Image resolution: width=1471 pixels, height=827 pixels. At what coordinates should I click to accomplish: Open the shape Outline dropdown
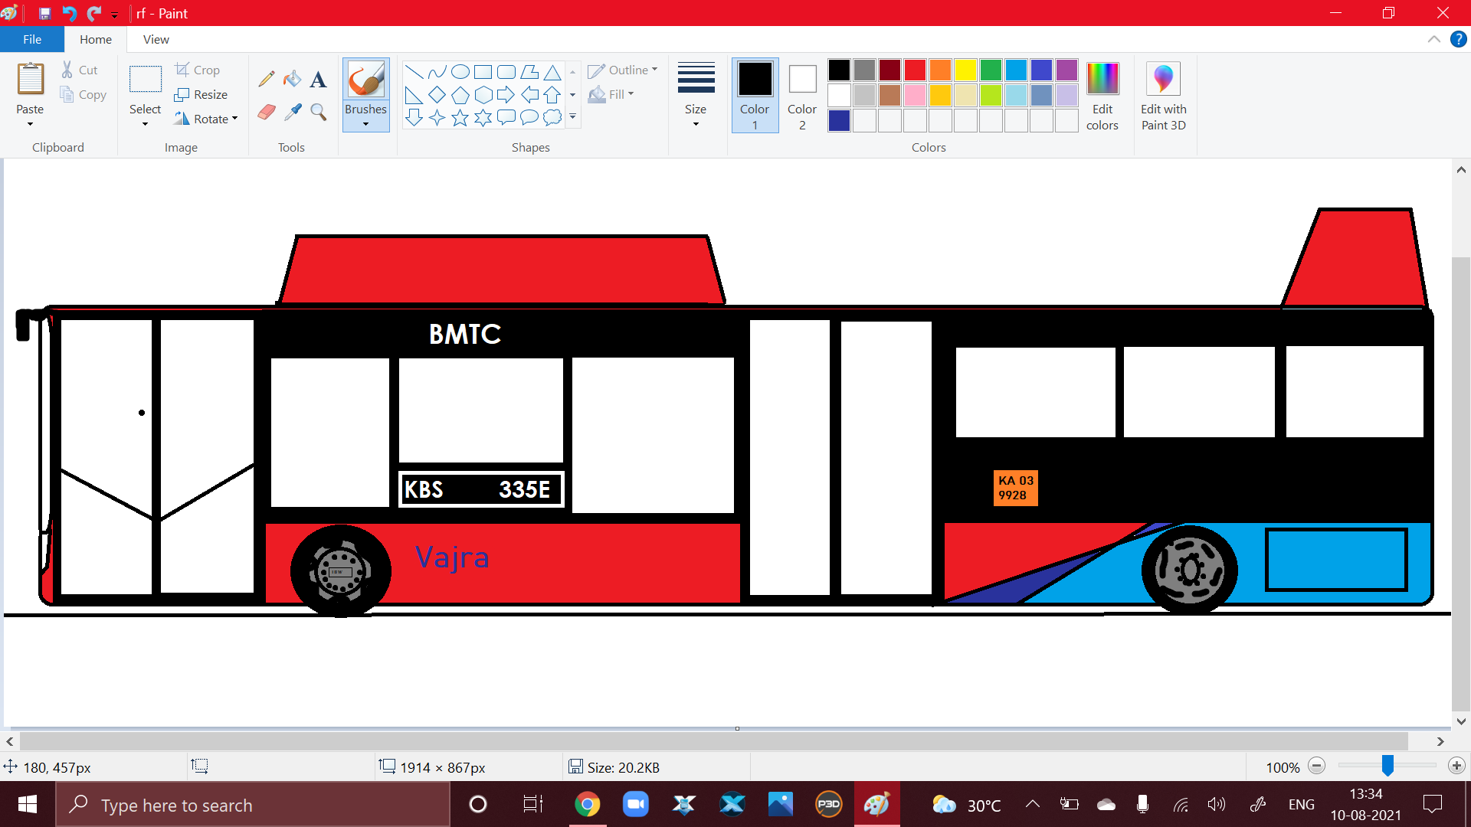[622, 70]
